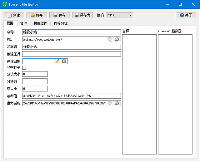Set creation date to now via clipboard-clock icon
The image size is (200, 162).
click(64, 61)
